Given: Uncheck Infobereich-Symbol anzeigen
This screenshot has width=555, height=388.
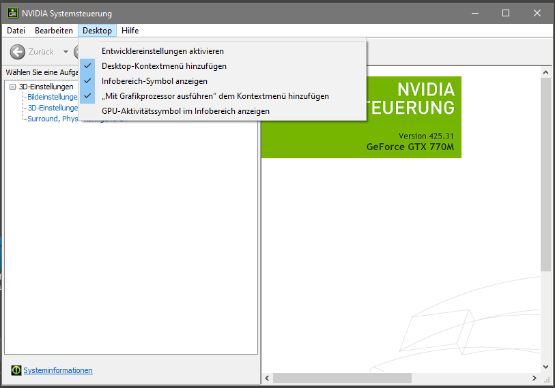Looking at the screenshot, I should point(223,81).
